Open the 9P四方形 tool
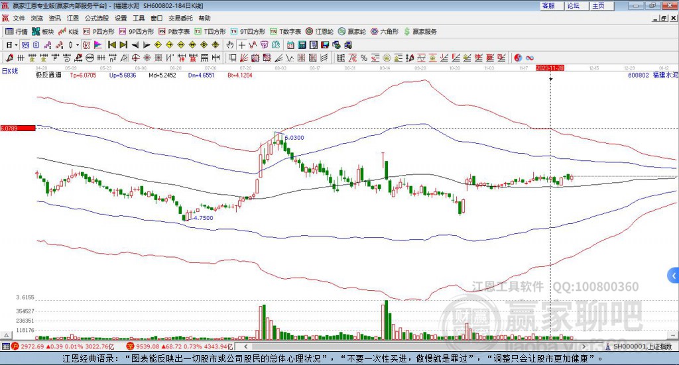 pos(137,32)
